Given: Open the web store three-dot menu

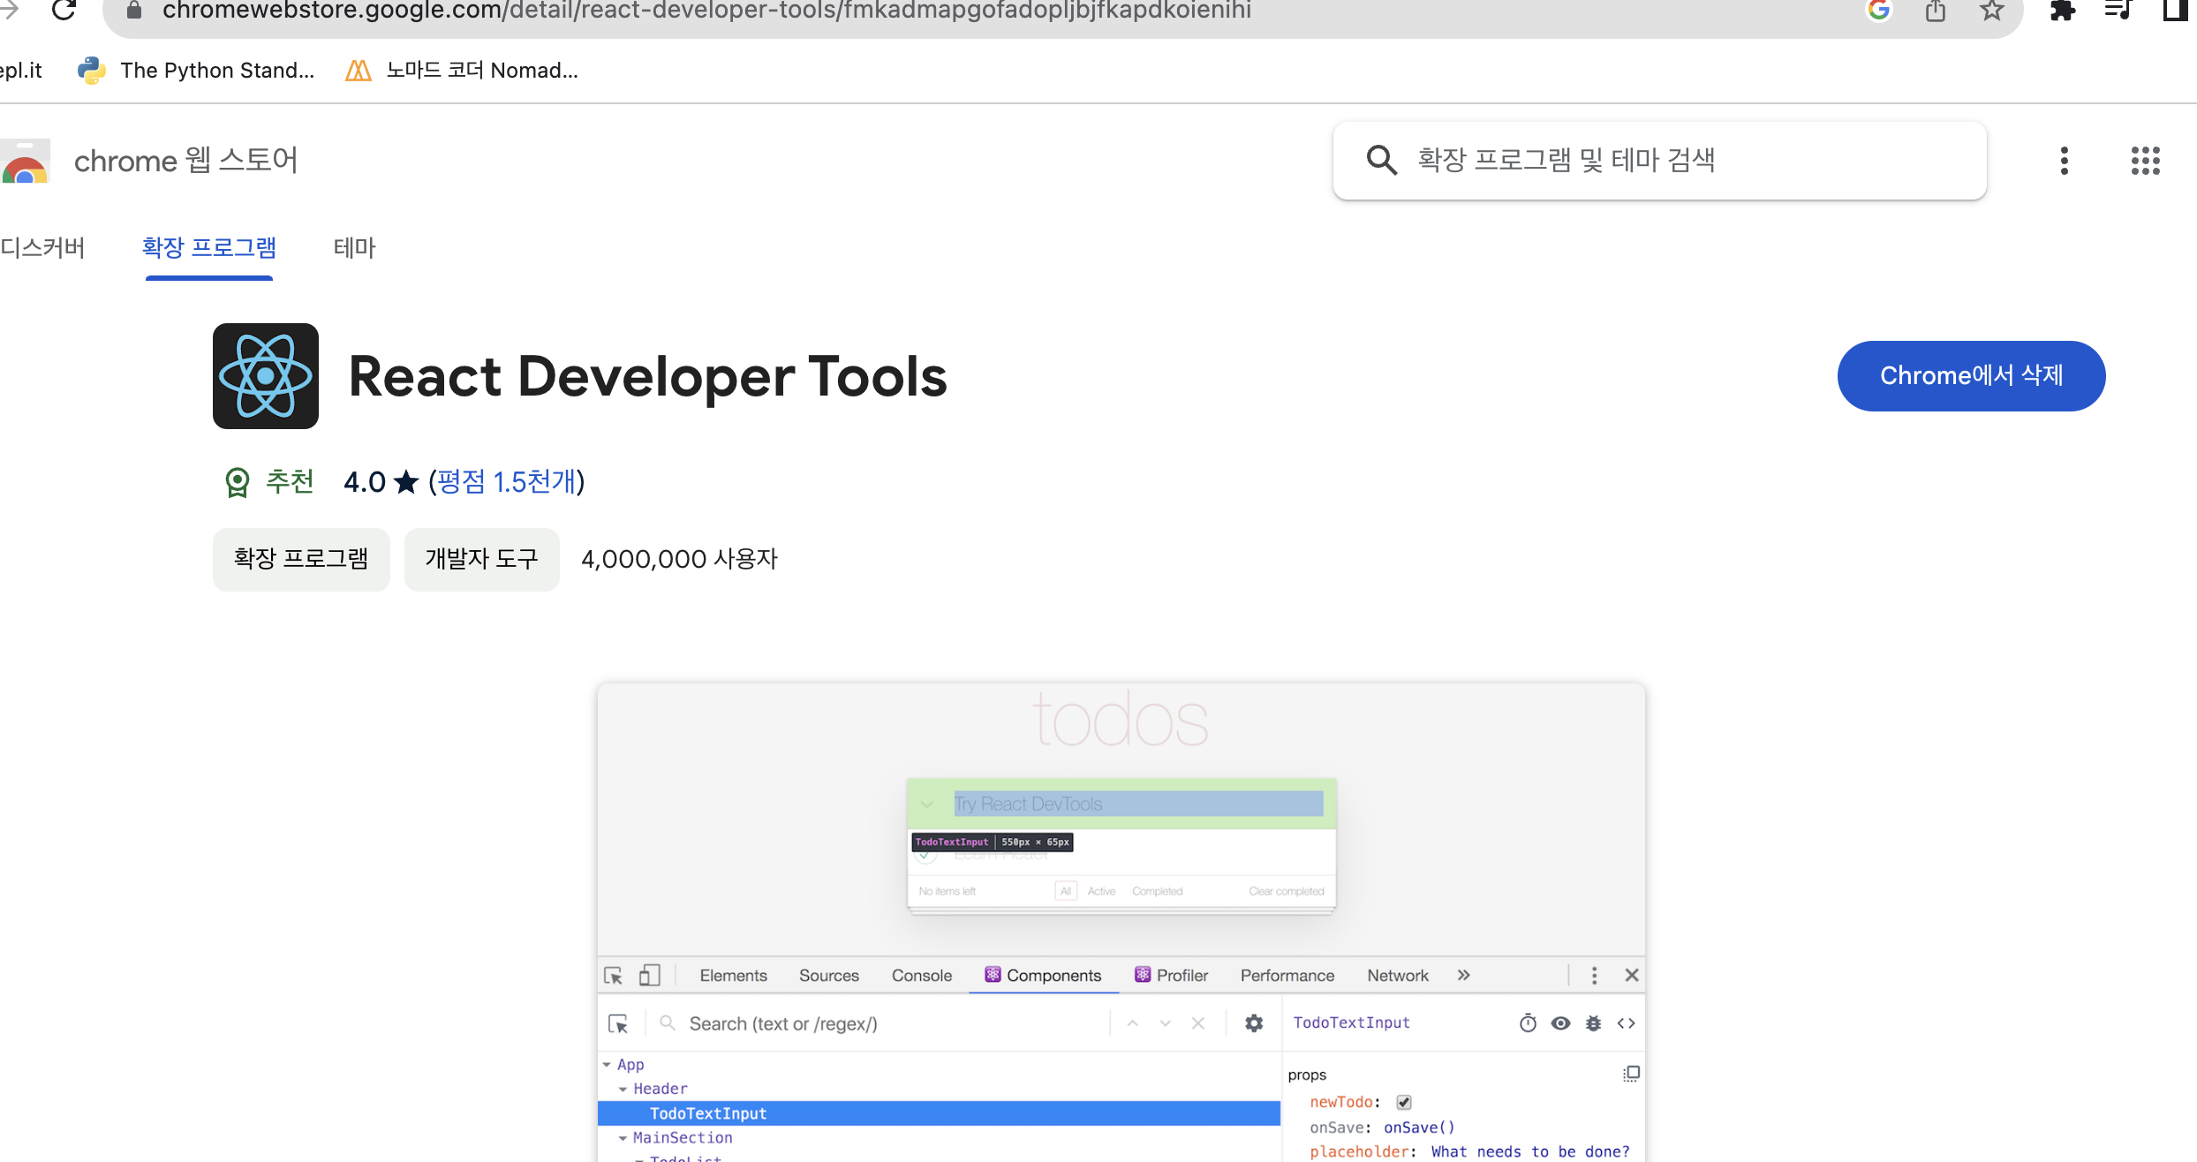Looking at the screenshot, I should (2064, 161).
